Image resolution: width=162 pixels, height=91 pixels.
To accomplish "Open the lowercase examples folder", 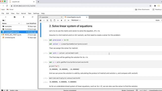I will pyautogui.click(x=19, y=26).
